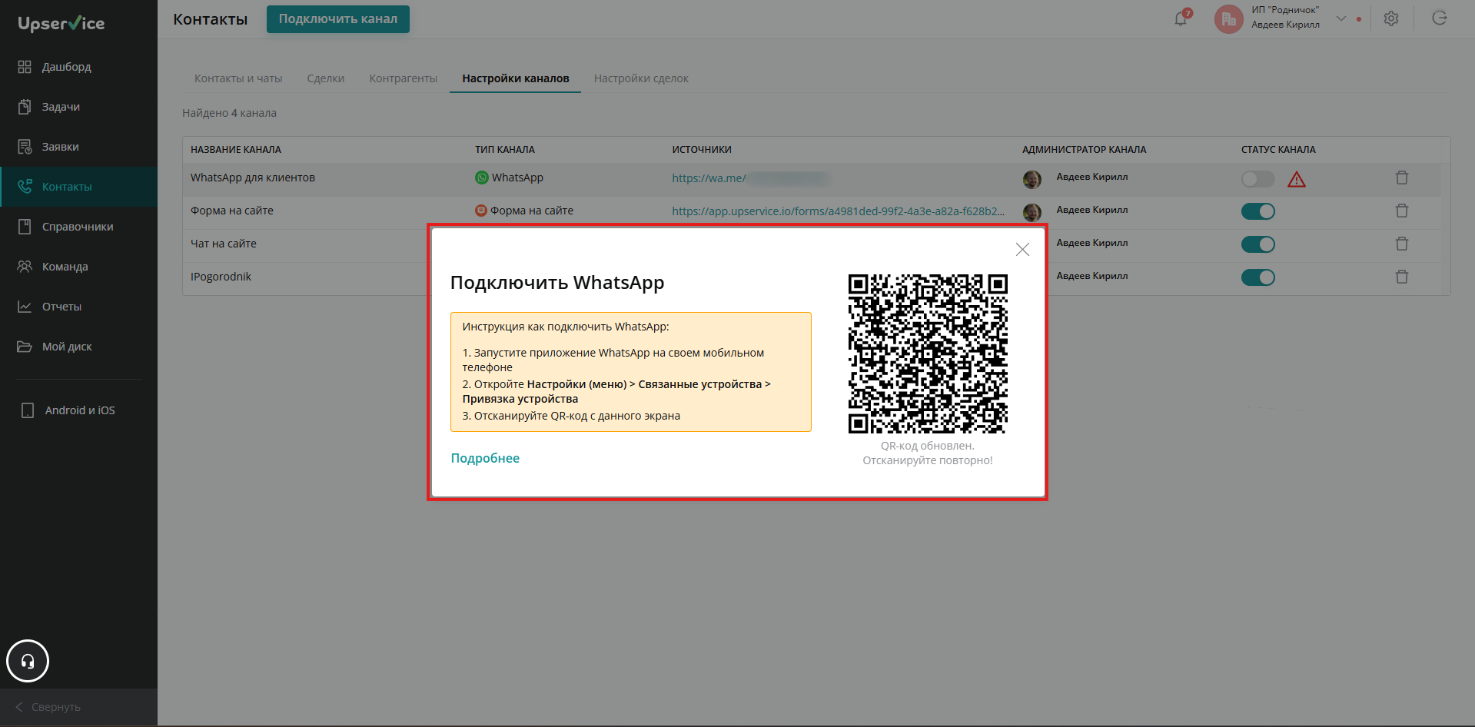Click the logout icon in the header
This screenshot has height=727, width=1475.
coord(1440,18)
